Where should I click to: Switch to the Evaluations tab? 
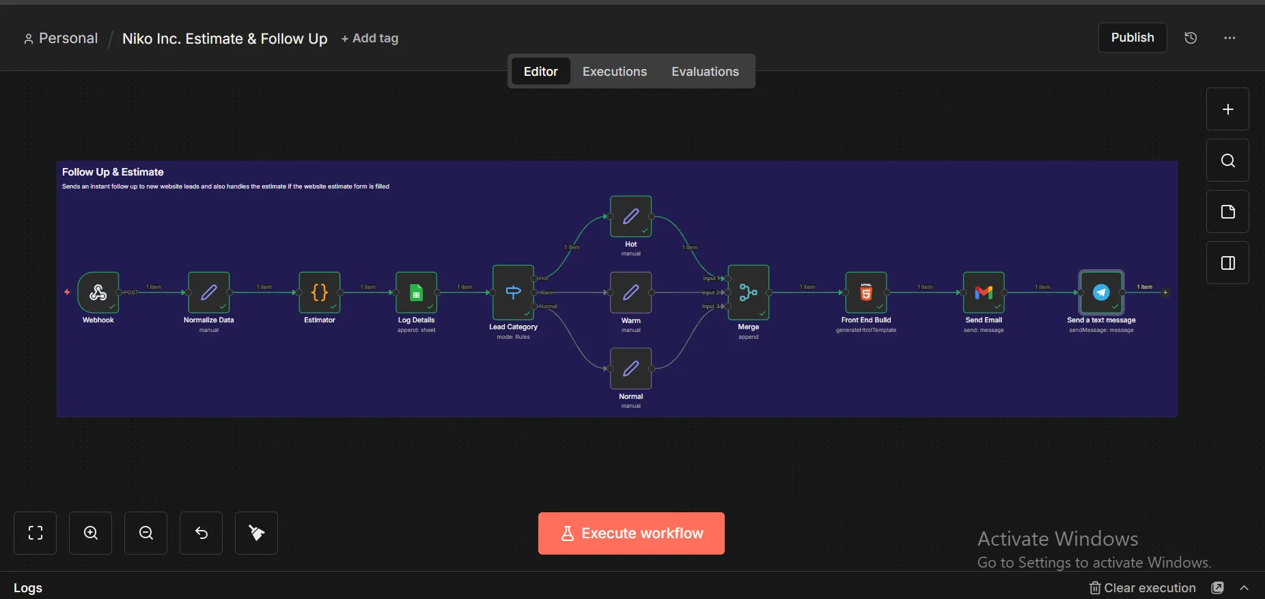[705, 71]
